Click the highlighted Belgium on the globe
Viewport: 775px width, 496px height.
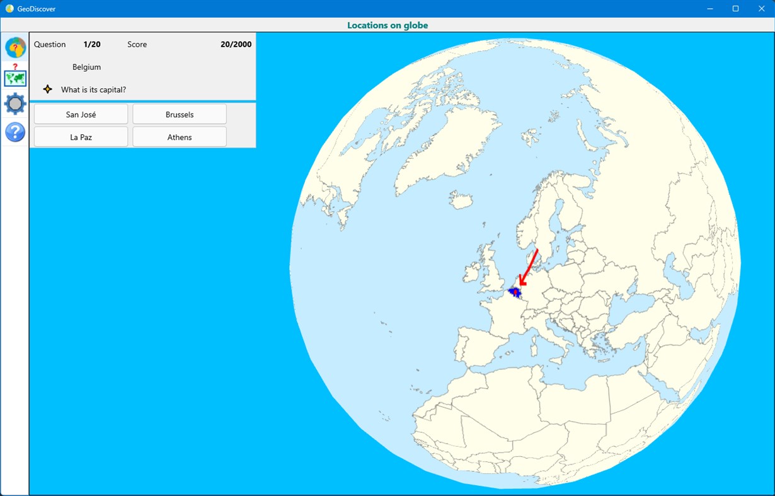click(x=515, y=292)
